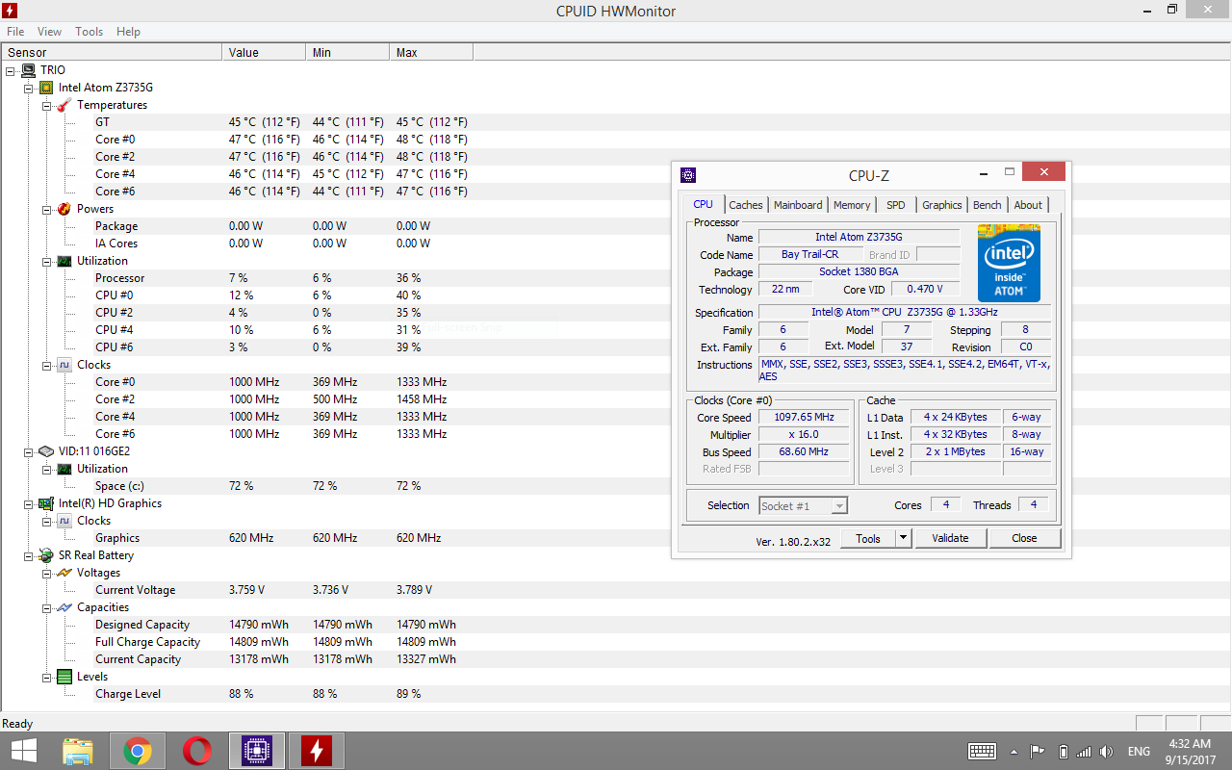Open Opera browser from the taskbar
The width and height of the screenshot is (1232, 770).
coord(197,751)
